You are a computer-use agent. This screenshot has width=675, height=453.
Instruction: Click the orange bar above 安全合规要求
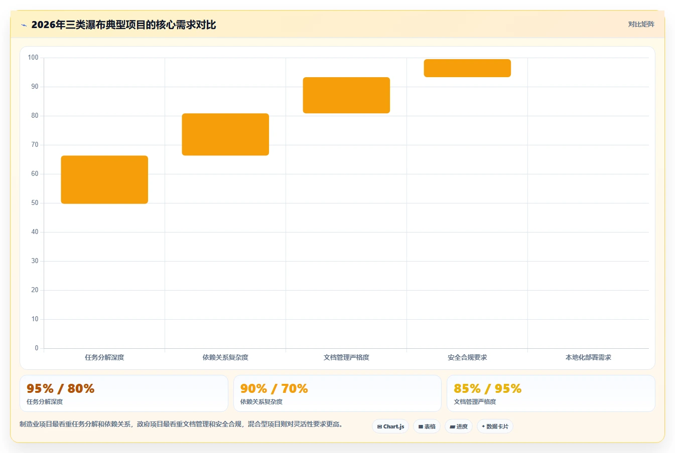click(467, 68)
